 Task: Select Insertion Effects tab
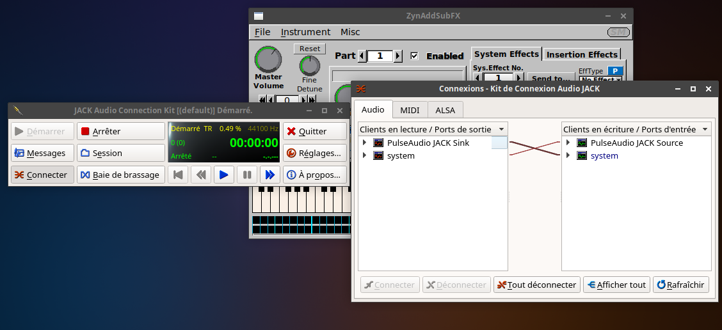pos(582,54)
